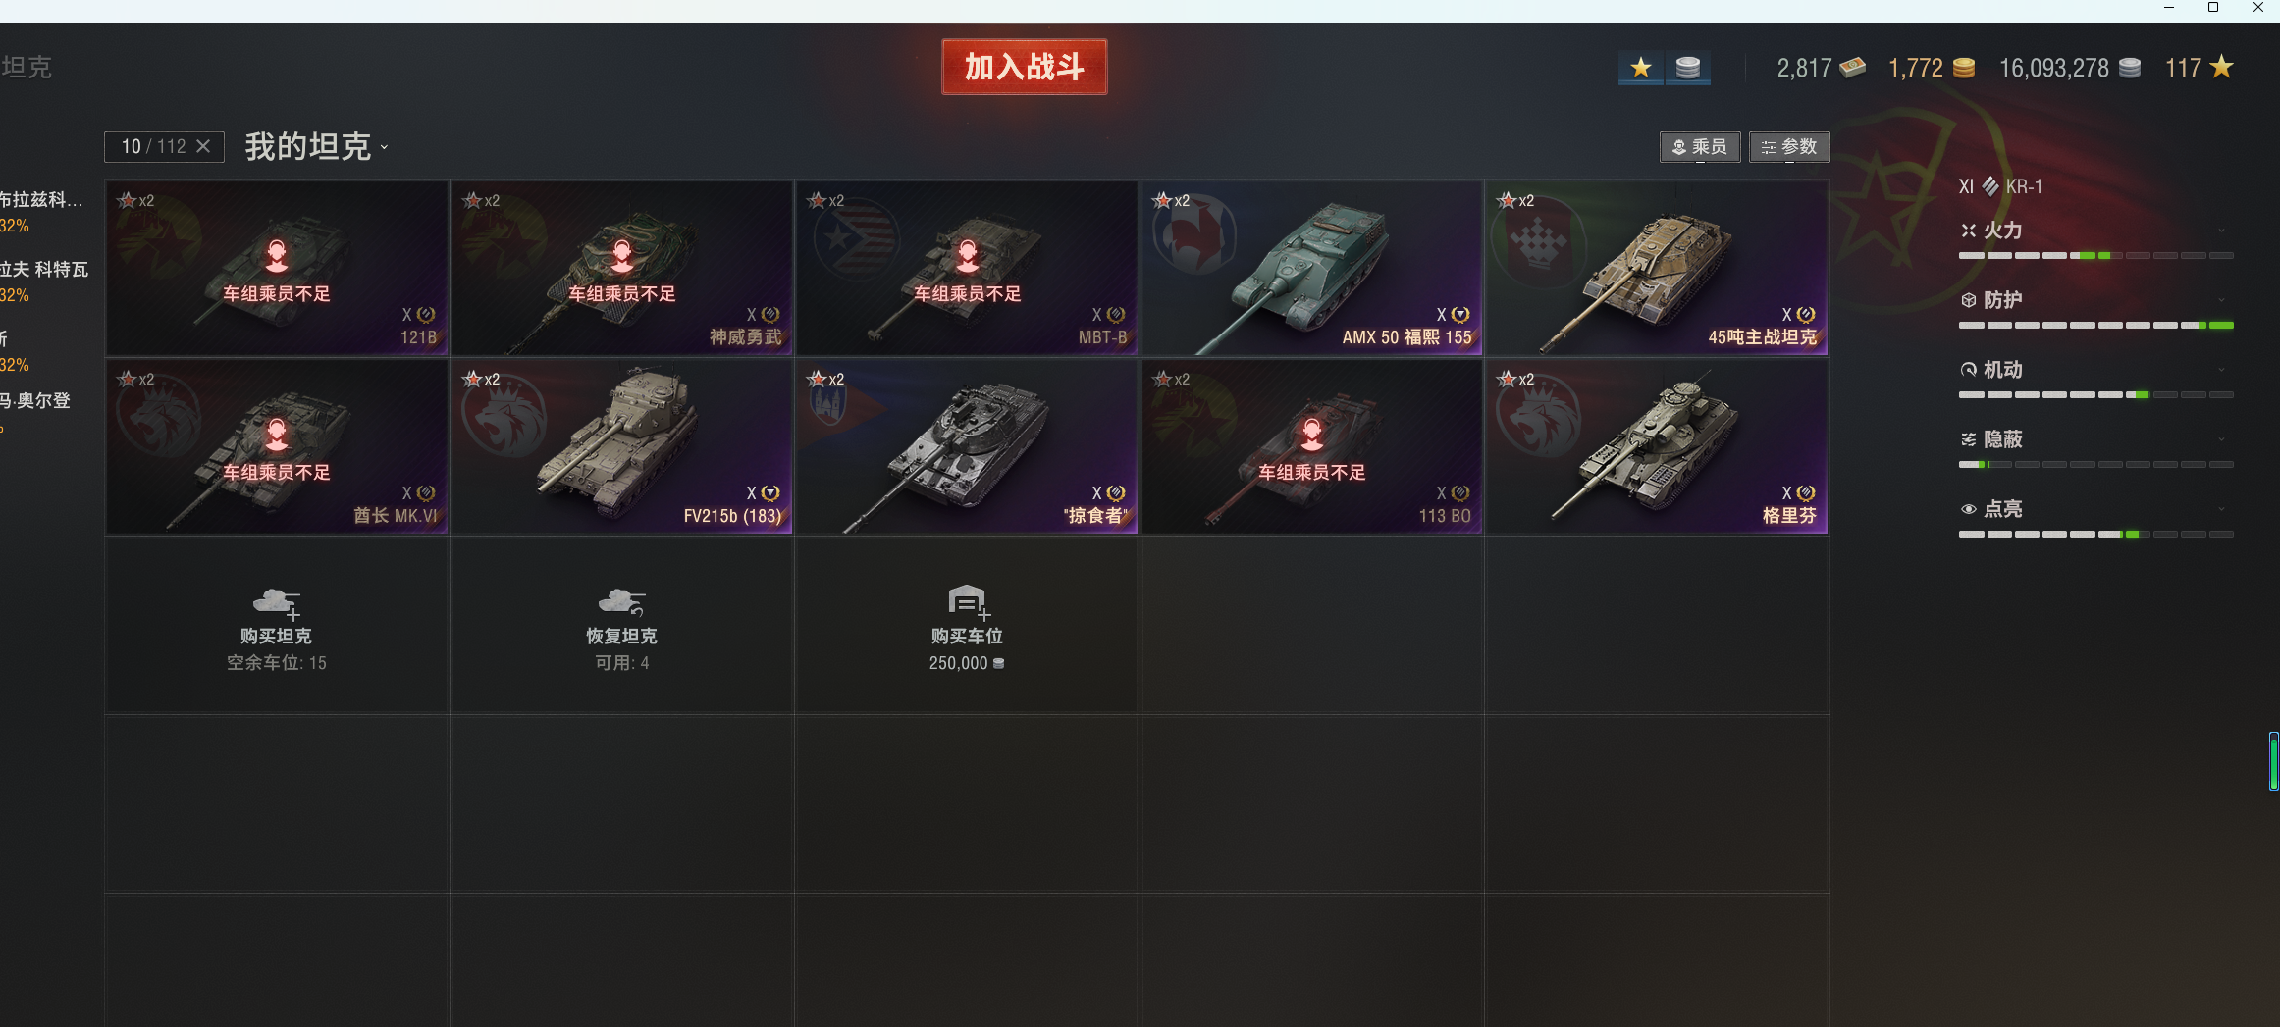Click the 加入战斗 battle button

tap(1025, 67)
